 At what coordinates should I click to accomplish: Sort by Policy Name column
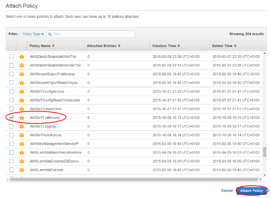tap(42, 46)
